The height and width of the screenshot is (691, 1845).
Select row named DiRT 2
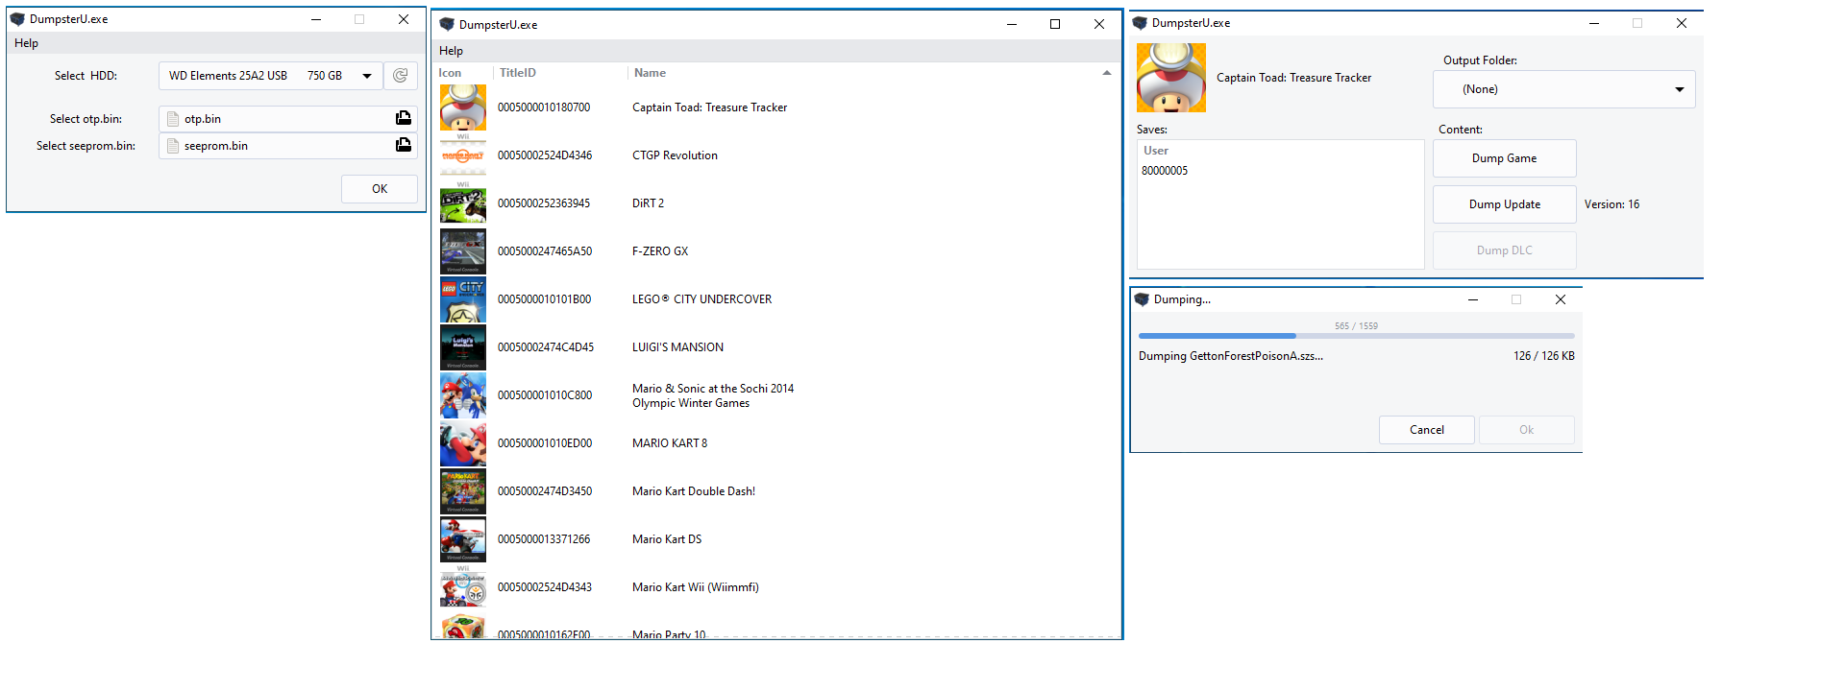coord(649,203)
